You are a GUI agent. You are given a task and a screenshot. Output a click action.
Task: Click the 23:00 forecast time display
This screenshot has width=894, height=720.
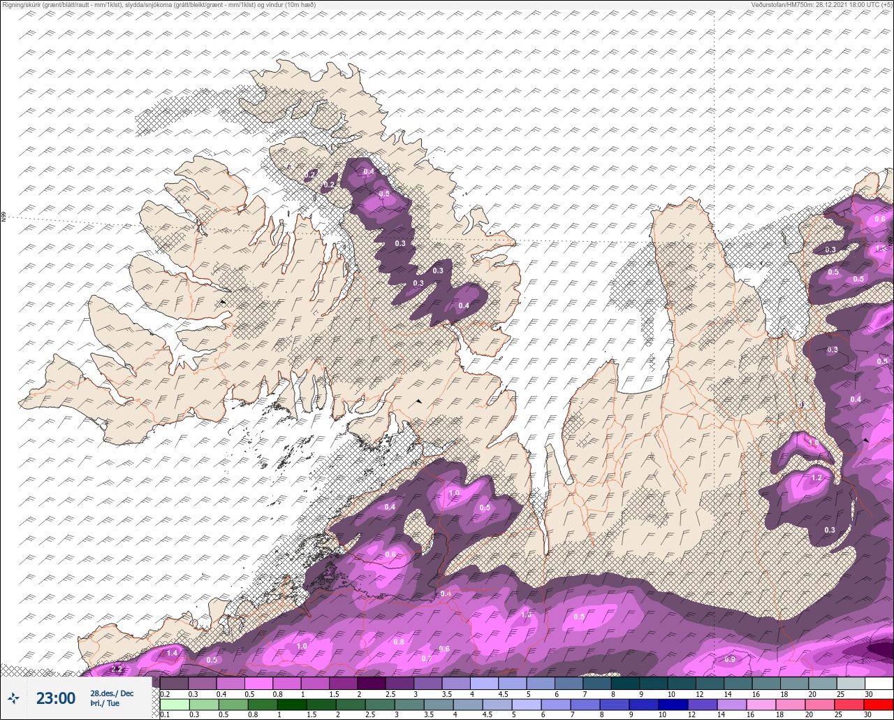click(x=56, y=698)
